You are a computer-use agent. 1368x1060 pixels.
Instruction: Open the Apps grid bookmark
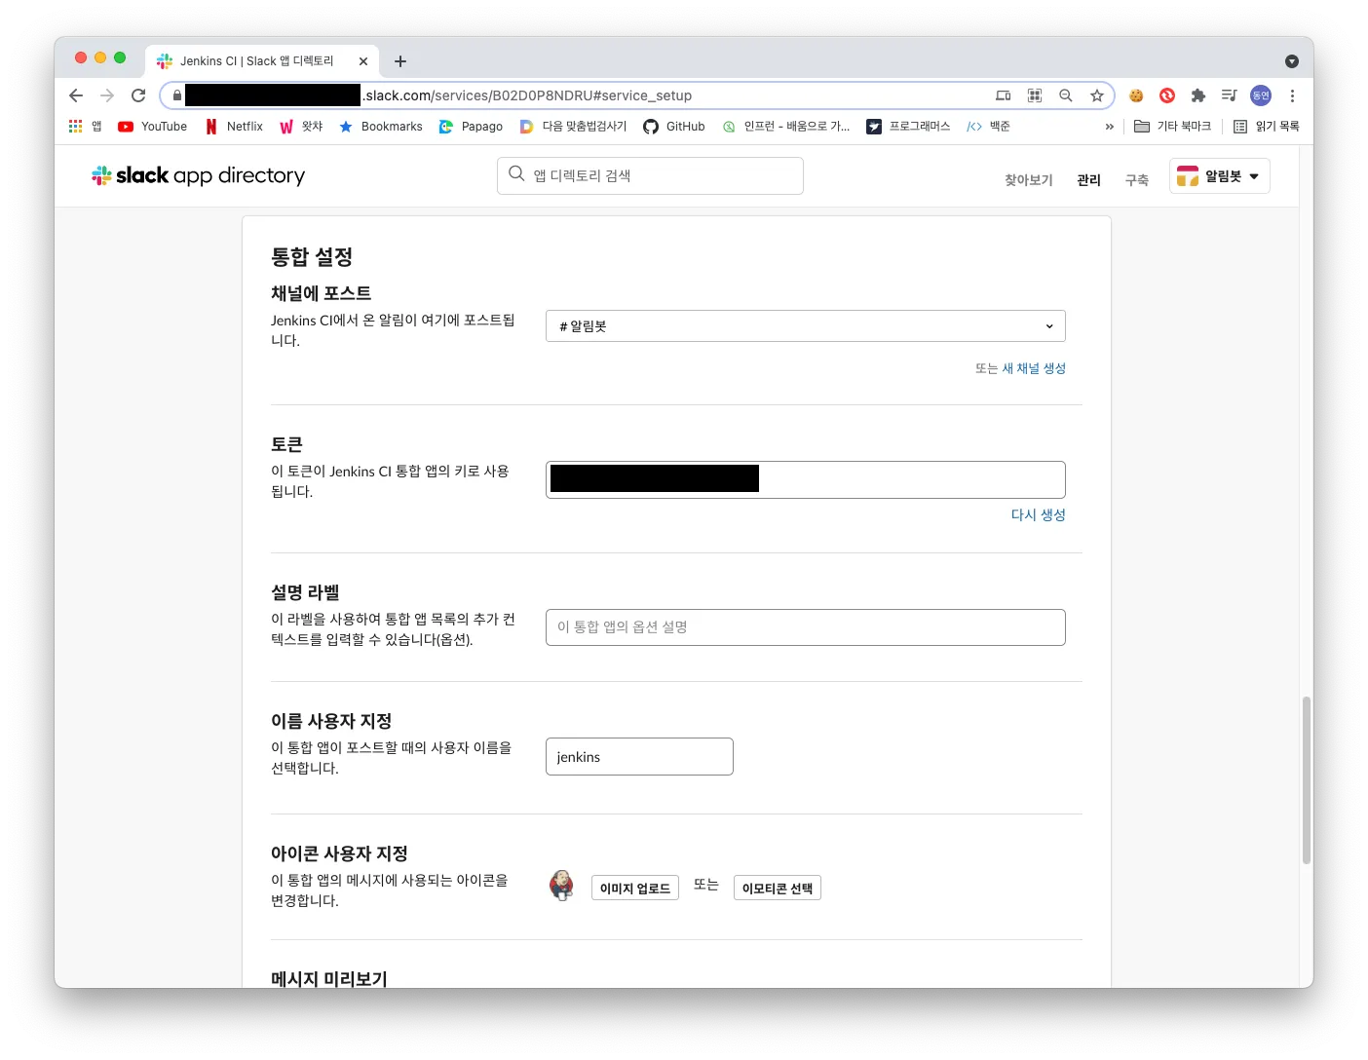tap(85, 127)
